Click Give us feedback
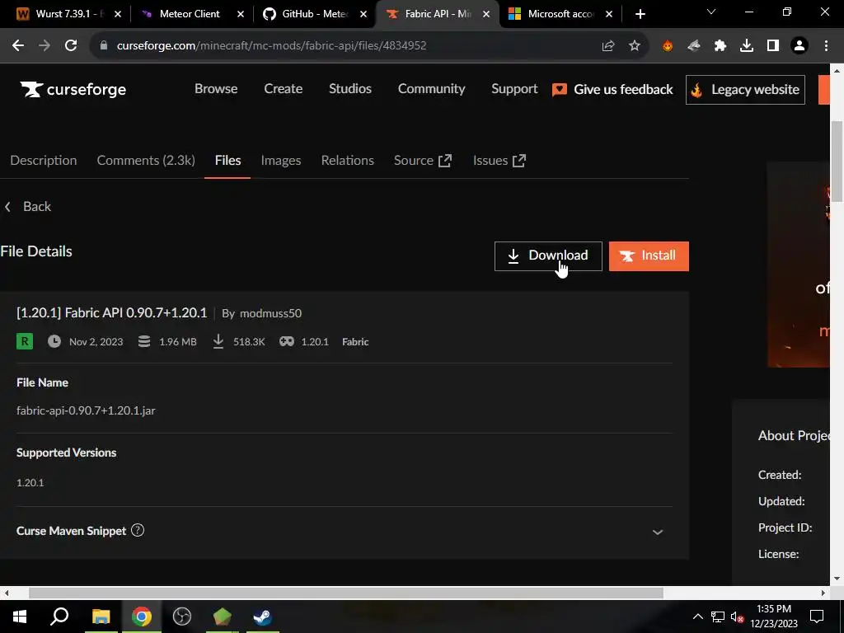Viewport: 844px width, 633px height. click(x=613, y=89)
